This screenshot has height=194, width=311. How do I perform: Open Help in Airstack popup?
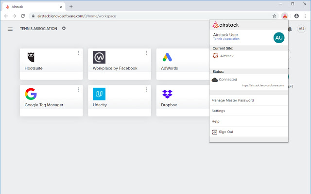pos(249,121)
